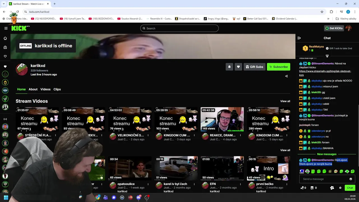Image resolution: width=359 pixels, height=202 pixels.
Task: Send message with the green Chat button
Action: 350,188
